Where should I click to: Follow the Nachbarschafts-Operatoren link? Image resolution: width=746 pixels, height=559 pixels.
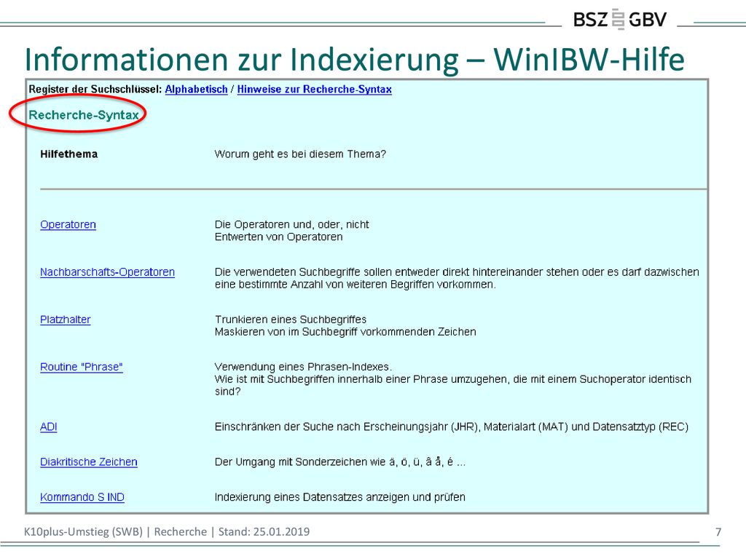[x=108, y=272]
